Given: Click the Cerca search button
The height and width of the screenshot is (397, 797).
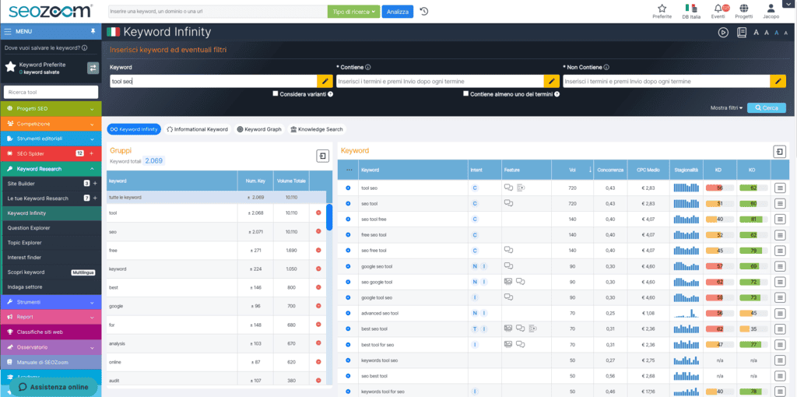Looking at the screenshot, I should tap(767, 107).
